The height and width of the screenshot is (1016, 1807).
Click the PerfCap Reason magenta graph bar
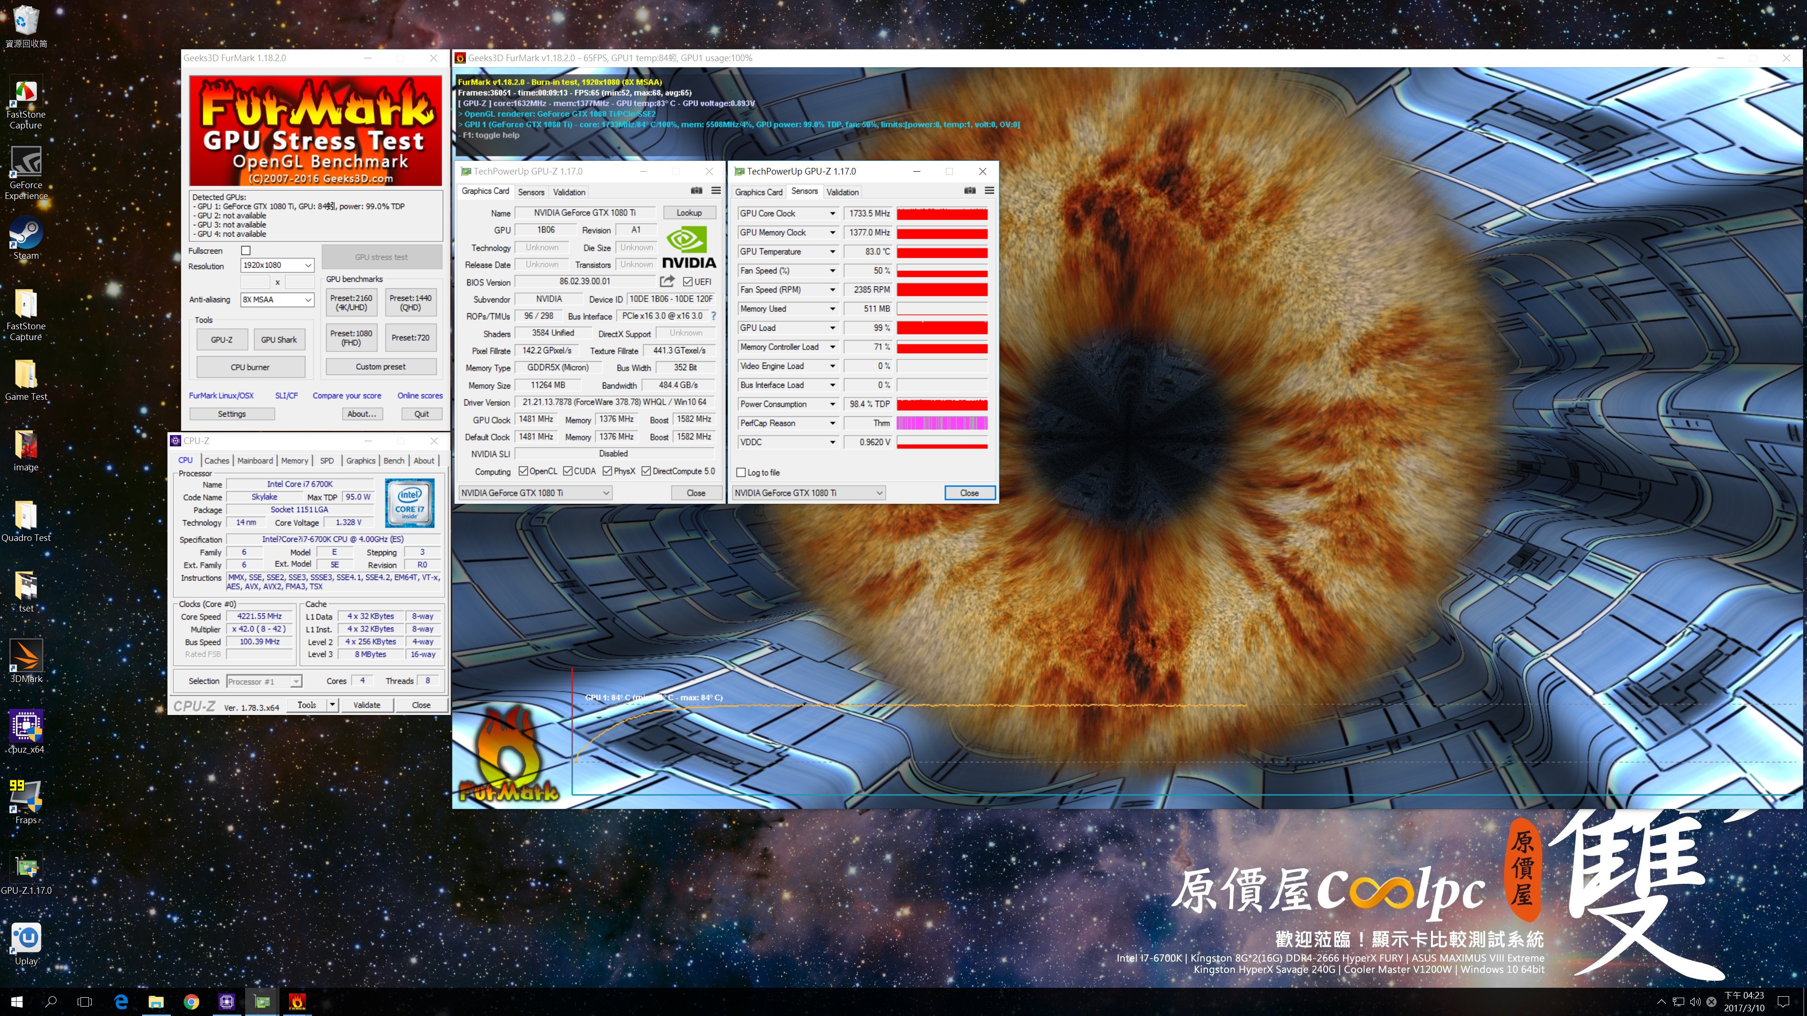click(942, 423)
